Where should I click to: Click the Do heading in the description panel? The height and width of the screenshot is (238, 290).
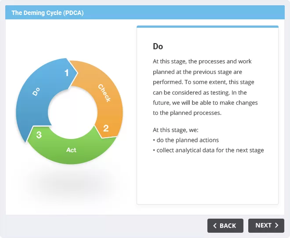tap(158, 46)
